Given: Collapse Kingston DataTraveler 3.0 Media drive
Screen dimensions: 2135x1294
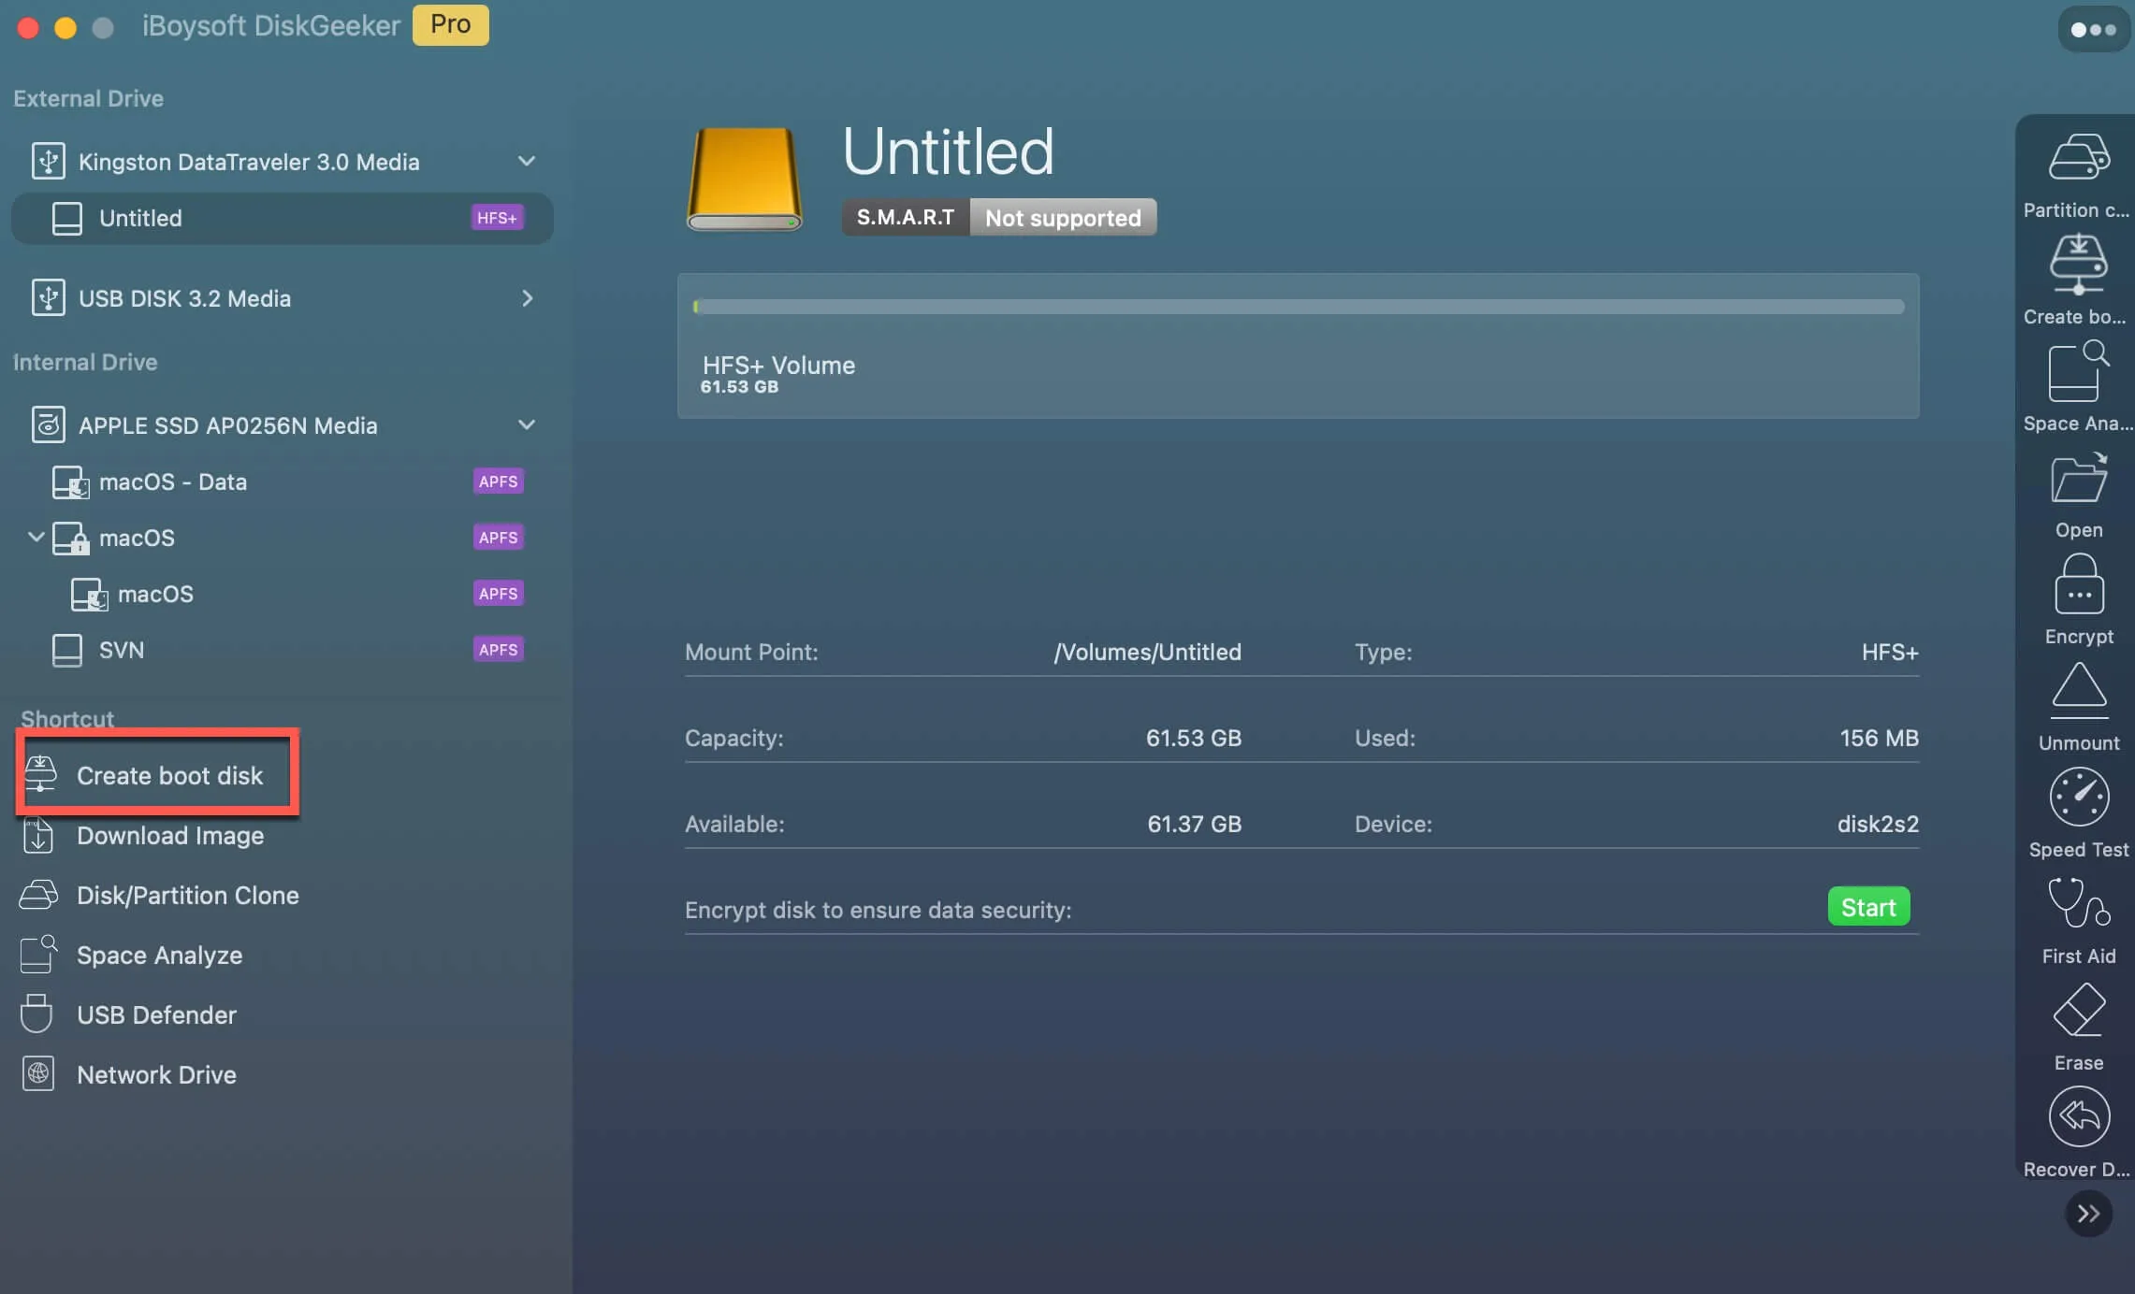Looking at the screenshot, I should pos(527,161).
